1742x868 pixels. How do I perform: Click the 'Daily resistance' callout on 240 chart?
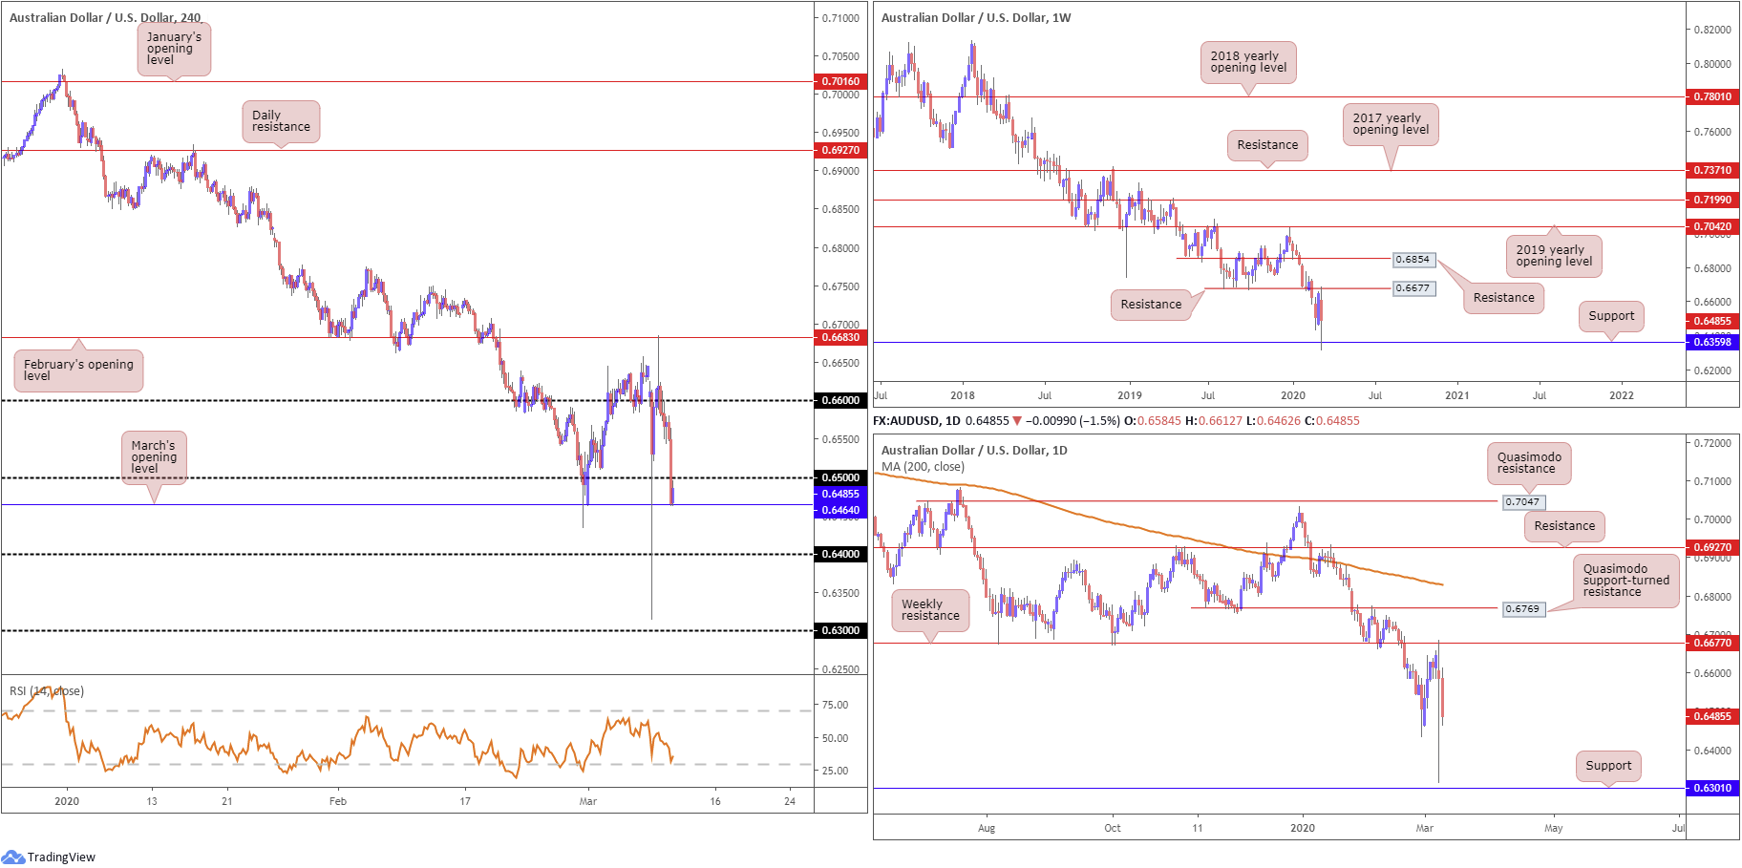[x=281, y=121]
